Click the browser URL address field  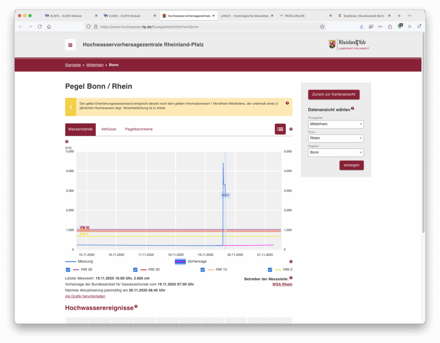(206, 27)
